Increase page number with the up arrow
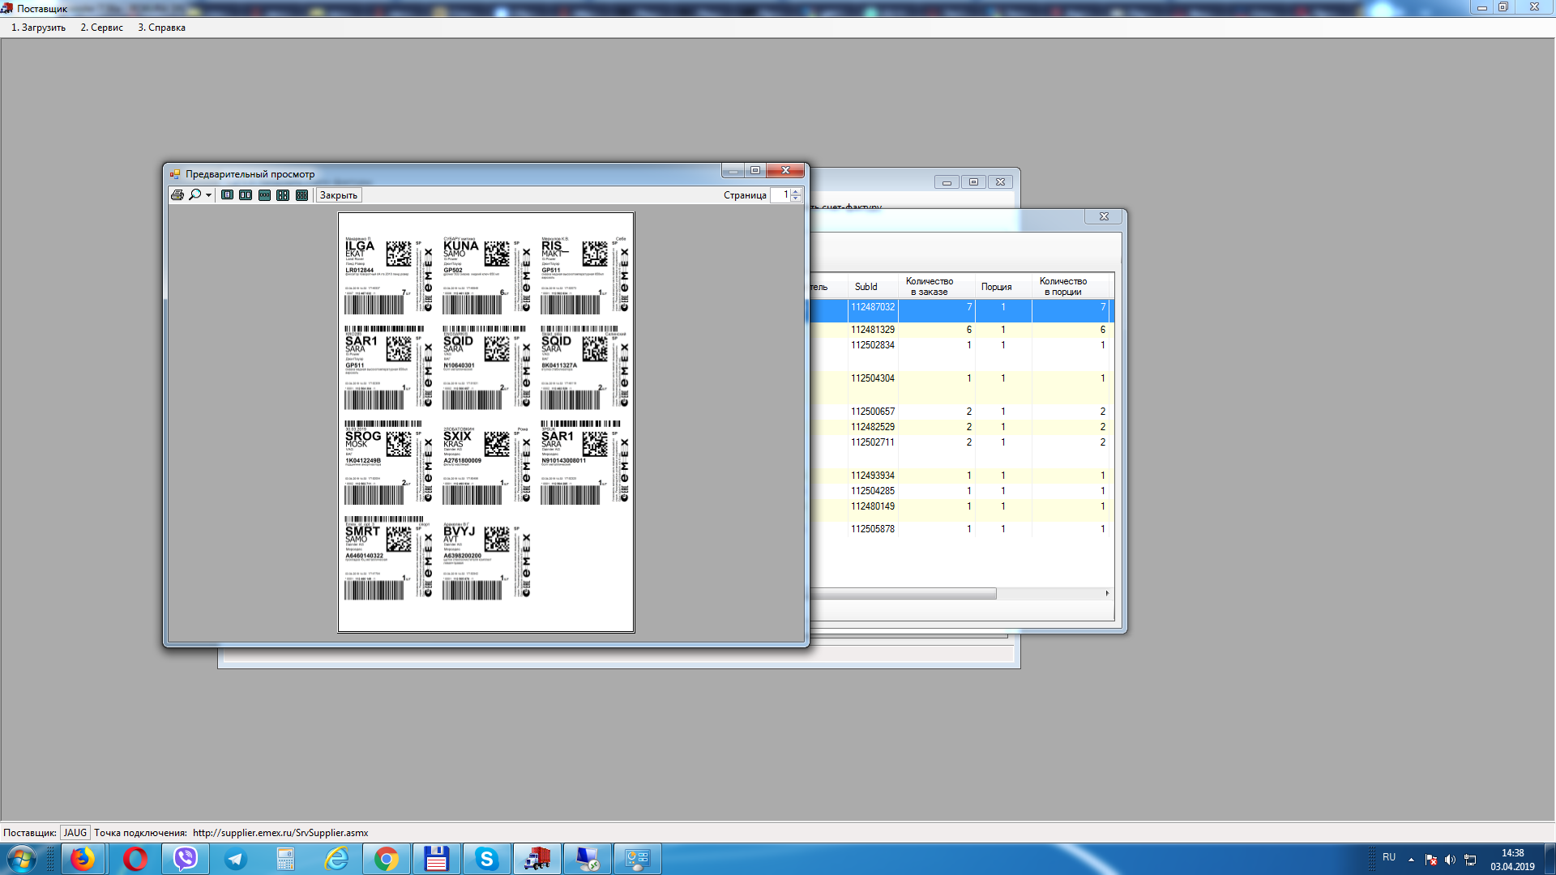This screenshot has height=875, width=1556. [x=796, y=191]
